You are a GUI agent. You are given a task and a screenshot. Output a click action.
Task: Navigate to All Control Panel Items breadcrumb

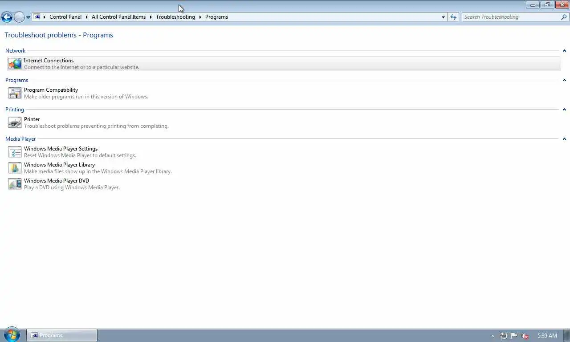[118, 17]
